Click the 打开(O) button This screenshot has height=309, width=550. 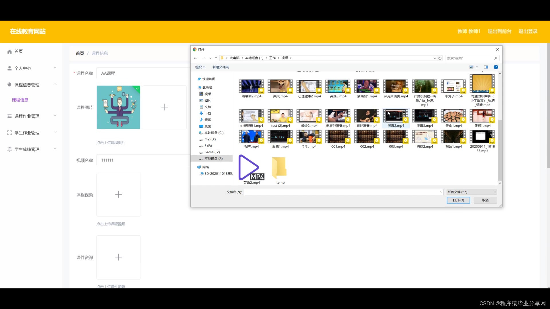[x=458, y=200]
